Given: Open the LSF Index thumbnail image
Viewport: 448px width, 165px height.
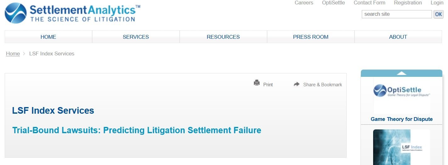Looking at the screenshot, I should point(401,147).
